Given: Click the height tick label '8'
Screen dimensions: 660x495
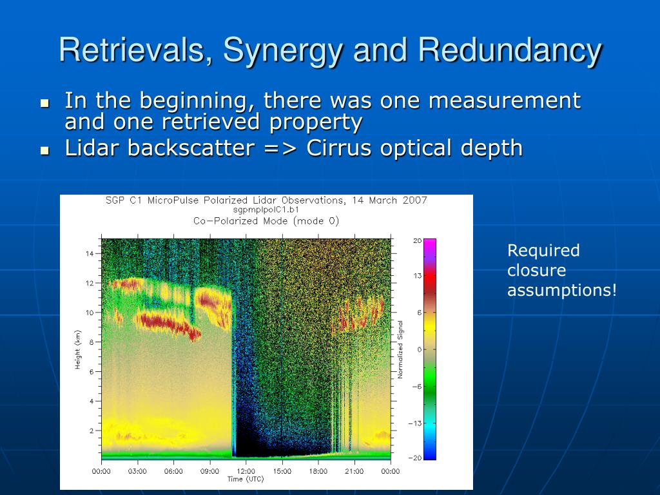Looking at the screenshot, I should click(92, 342).
